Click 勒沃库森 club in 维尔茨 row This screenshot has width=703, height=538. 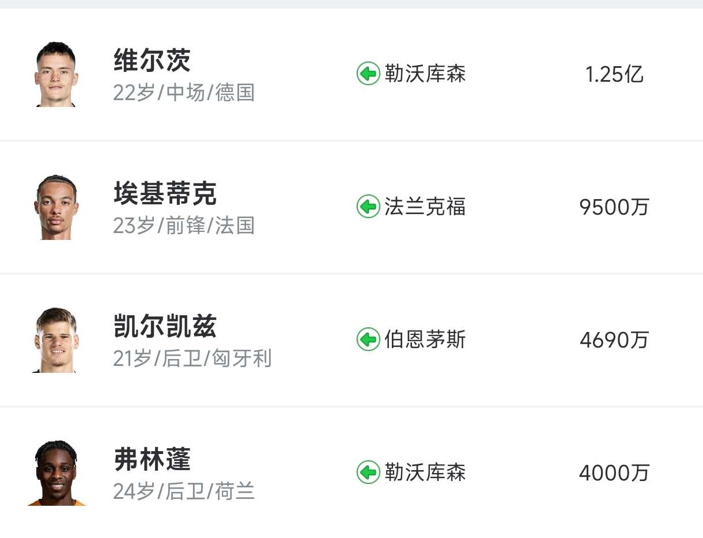[425, 74]
